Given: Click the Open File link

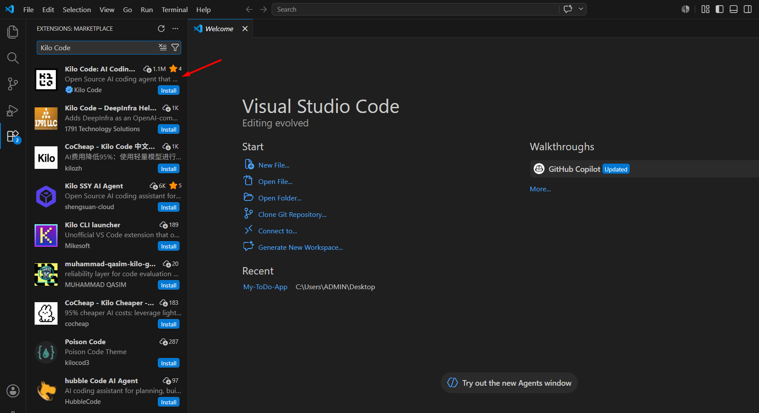Looking at the screenshot, I should pos(275,181).
